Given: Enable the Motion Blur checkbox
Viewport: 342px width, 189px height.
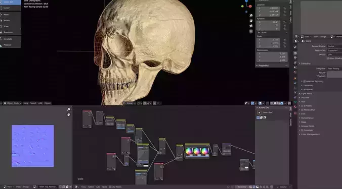Looking at the screenshot, I should point(302,110).
